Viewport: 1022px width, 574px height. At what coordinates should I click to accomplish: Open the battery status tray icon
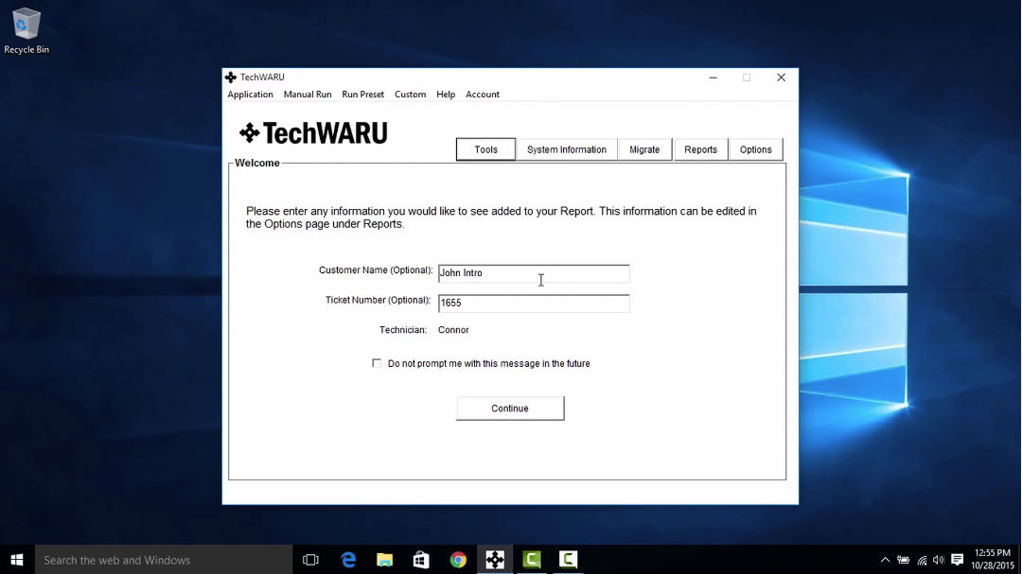tap(904, 560)
